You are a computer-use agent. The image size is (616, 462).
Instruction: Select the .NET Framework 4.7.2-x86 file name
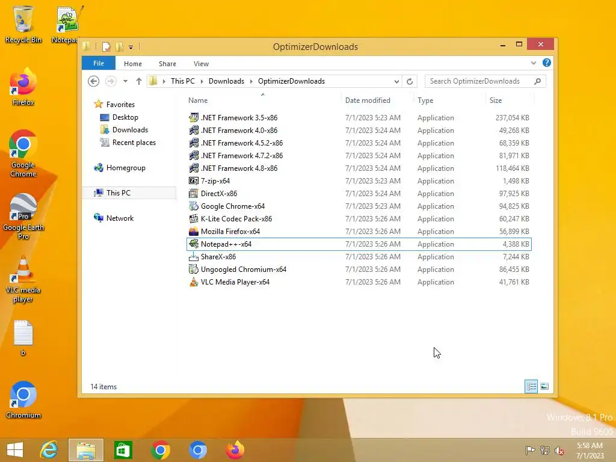pos(242,156)
